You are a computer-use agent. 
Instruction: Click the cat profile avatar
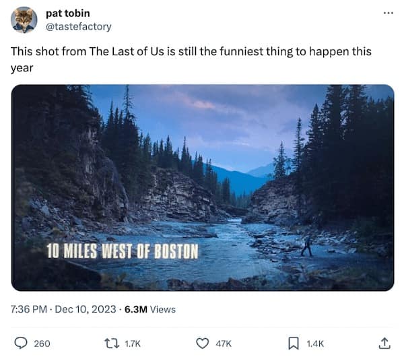pos(24,20)
